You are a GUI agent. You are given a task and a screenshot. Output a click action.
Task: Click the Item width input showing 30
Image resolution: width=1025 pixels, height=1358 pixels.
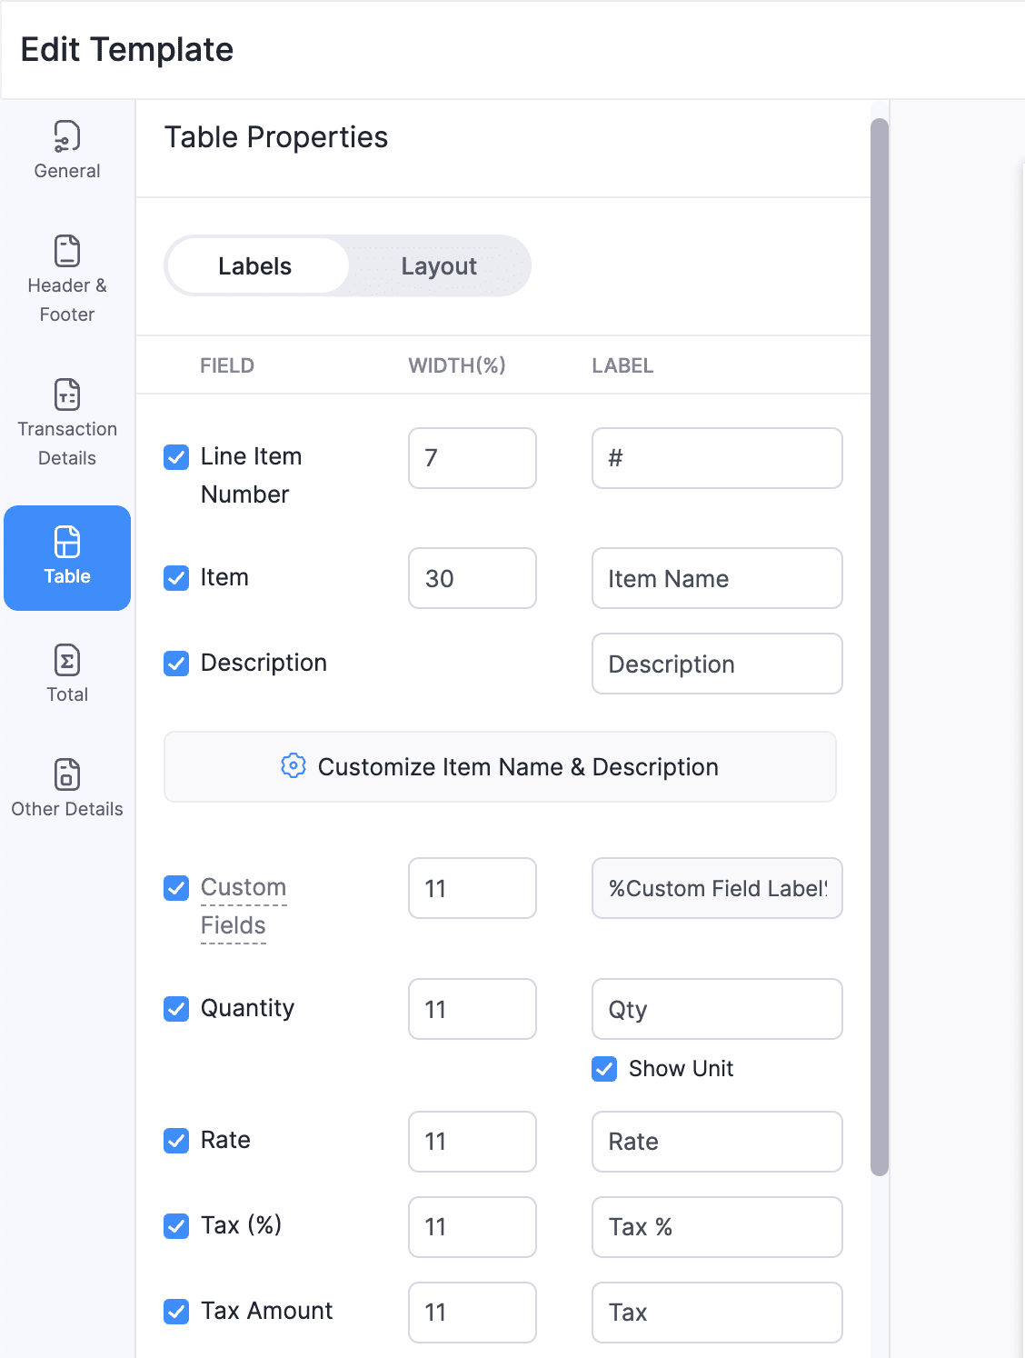pos(472,579)
